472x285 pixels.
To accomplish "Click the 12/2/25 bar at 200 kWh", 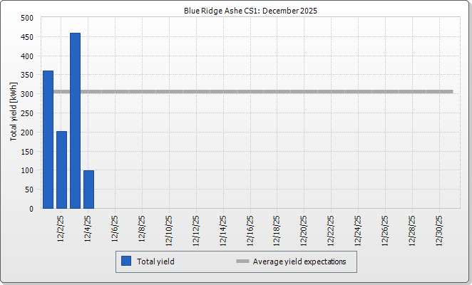I will coord(61,170).
